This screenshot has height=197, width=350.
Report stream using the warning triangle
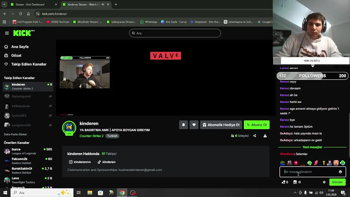[265, 136]
